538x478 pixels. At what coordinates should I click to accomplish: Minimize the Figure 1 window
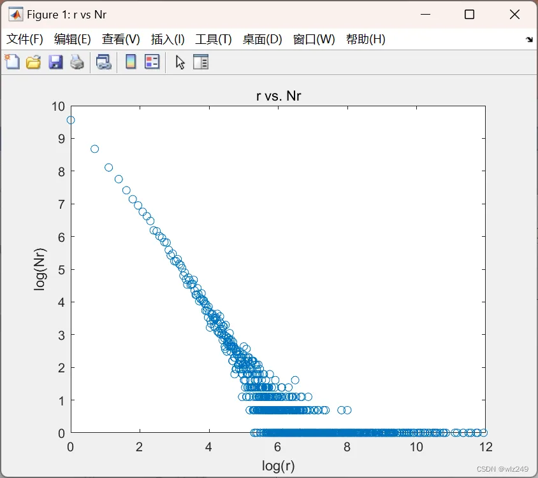[425, 15]
